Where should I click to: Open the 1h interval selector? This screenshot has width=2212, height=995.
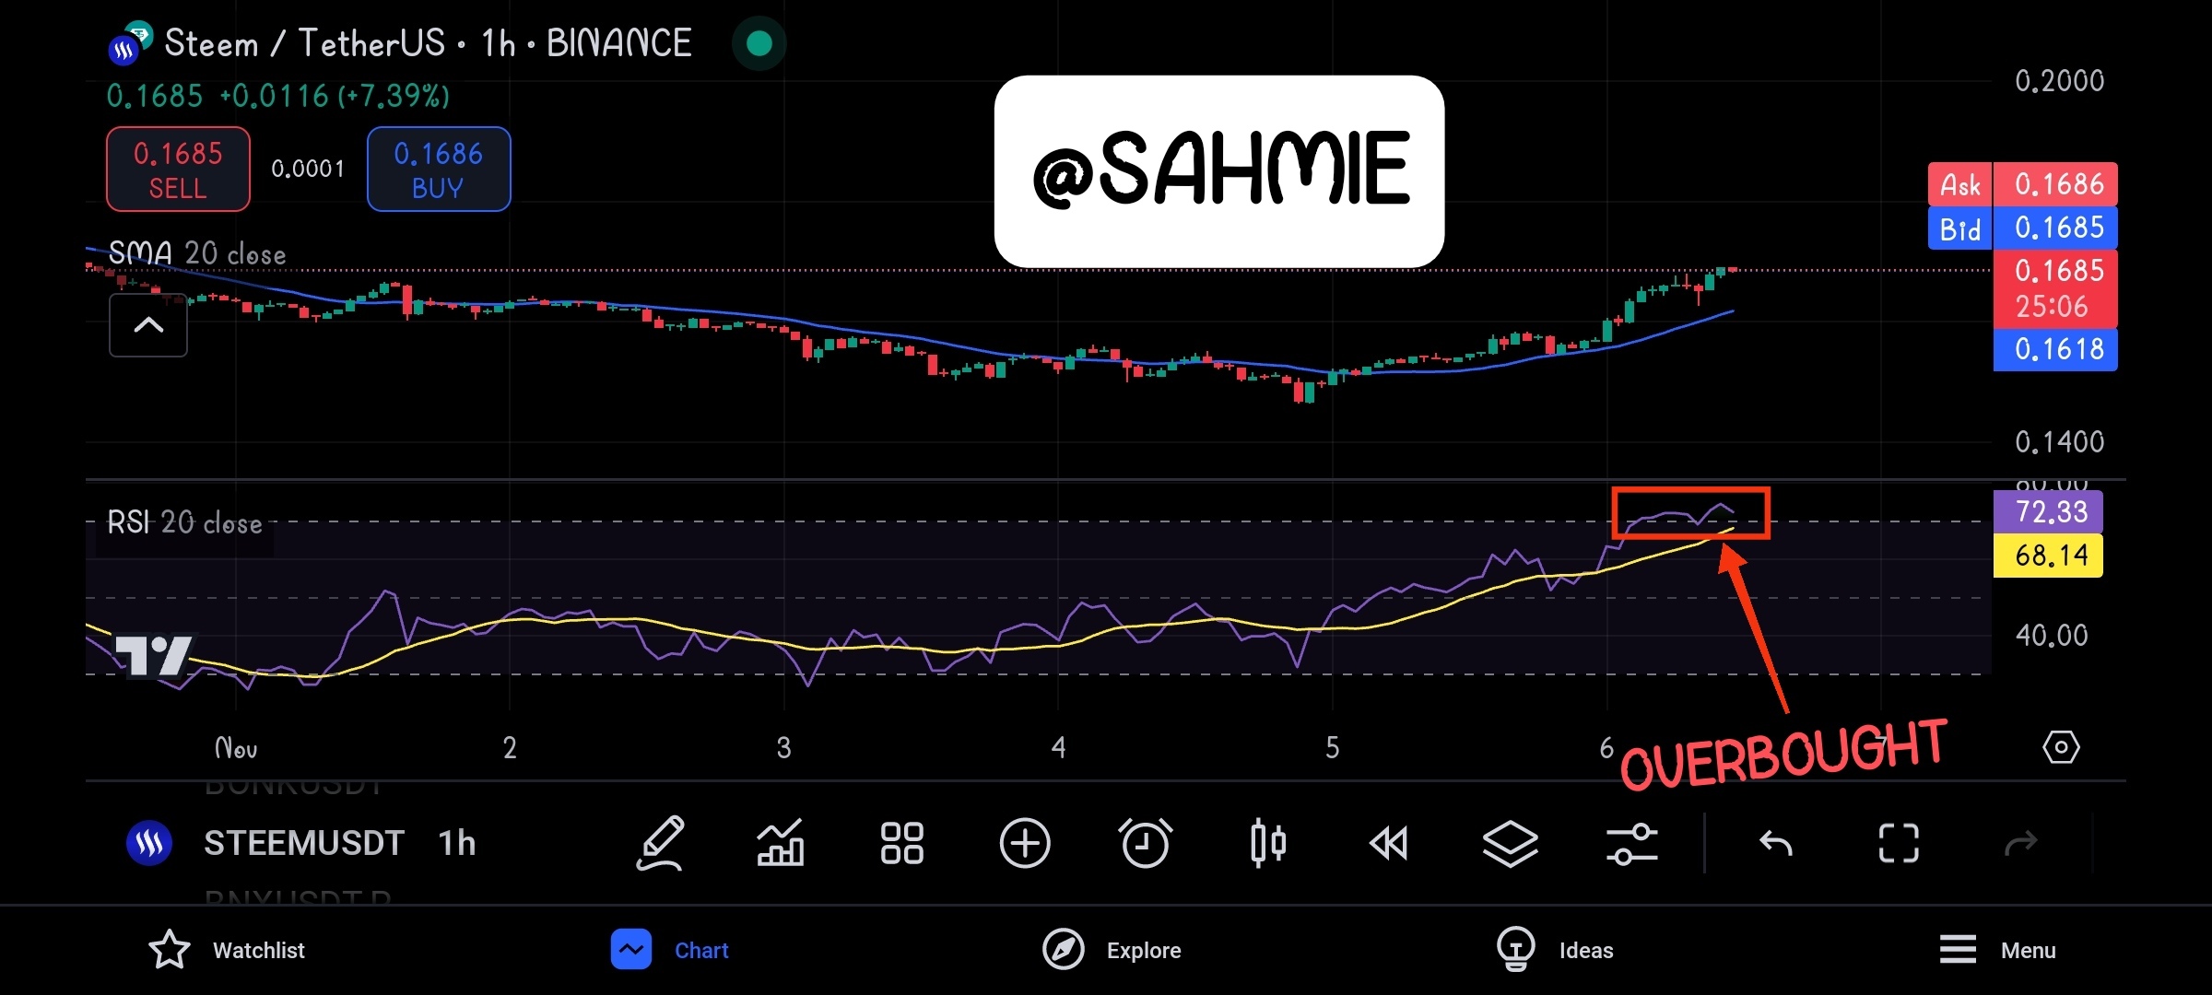click(x=456, y=843)
